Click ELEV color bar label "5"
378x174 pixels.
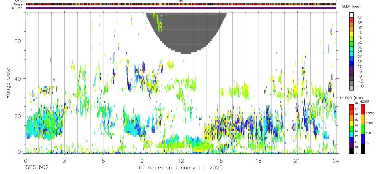pos(361,72)
